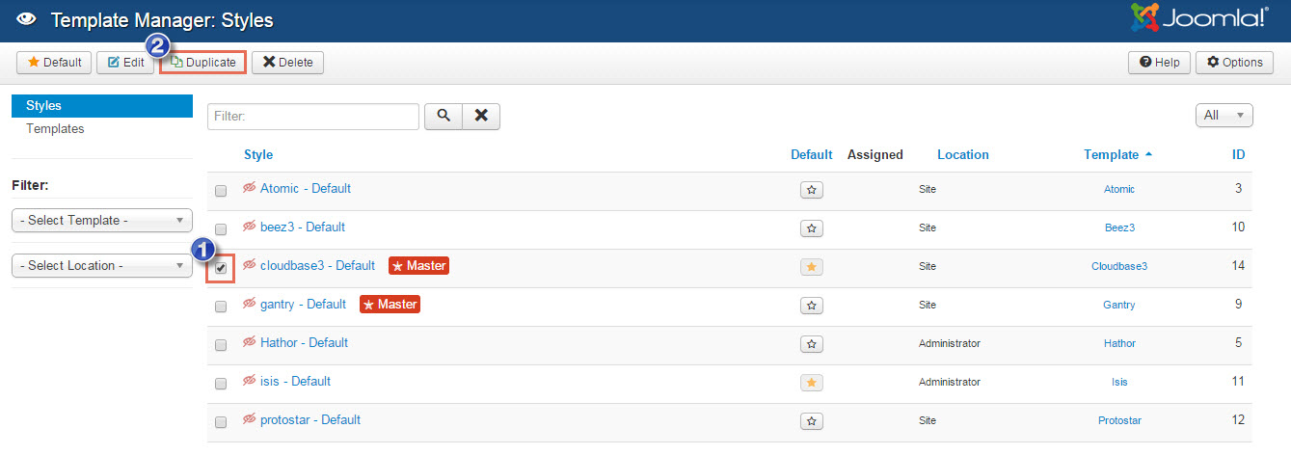Uncheck the cloudbase3 - Default checkbox
The height and width of the screenshot is (455, 1291).
(221, 268)
